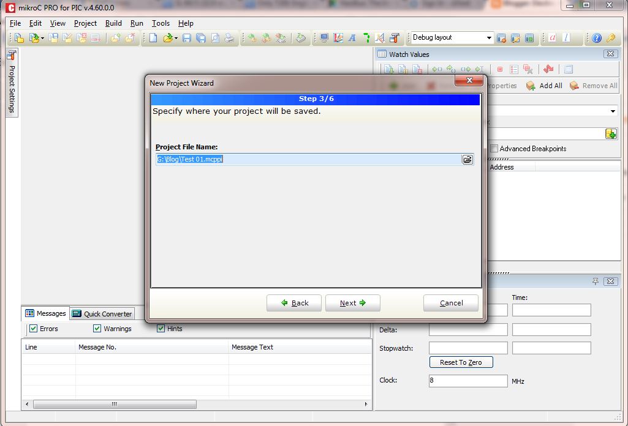Click the red stop square in Watch Values

point(500,70)
